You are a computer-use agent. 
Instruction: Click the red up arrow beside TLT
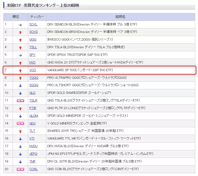(20, 131)
